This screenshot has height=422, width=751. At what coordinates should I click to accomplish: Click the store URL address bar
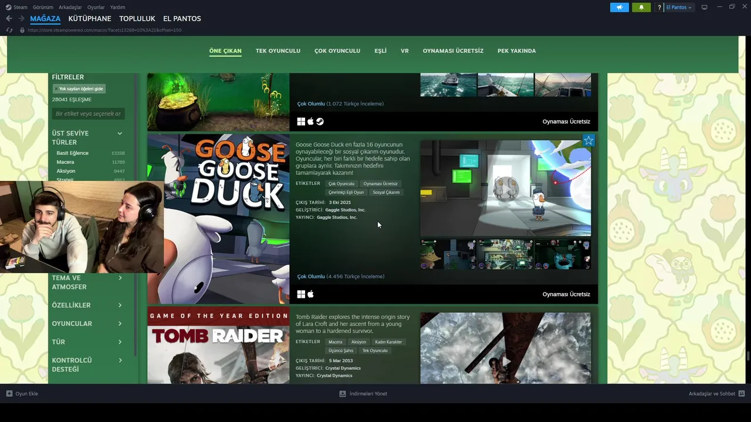pyautogui.click(x=104, y=30)
